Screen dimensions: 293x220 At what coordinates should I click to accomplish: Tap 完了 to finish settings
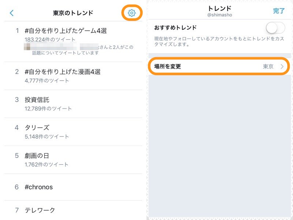279,11
